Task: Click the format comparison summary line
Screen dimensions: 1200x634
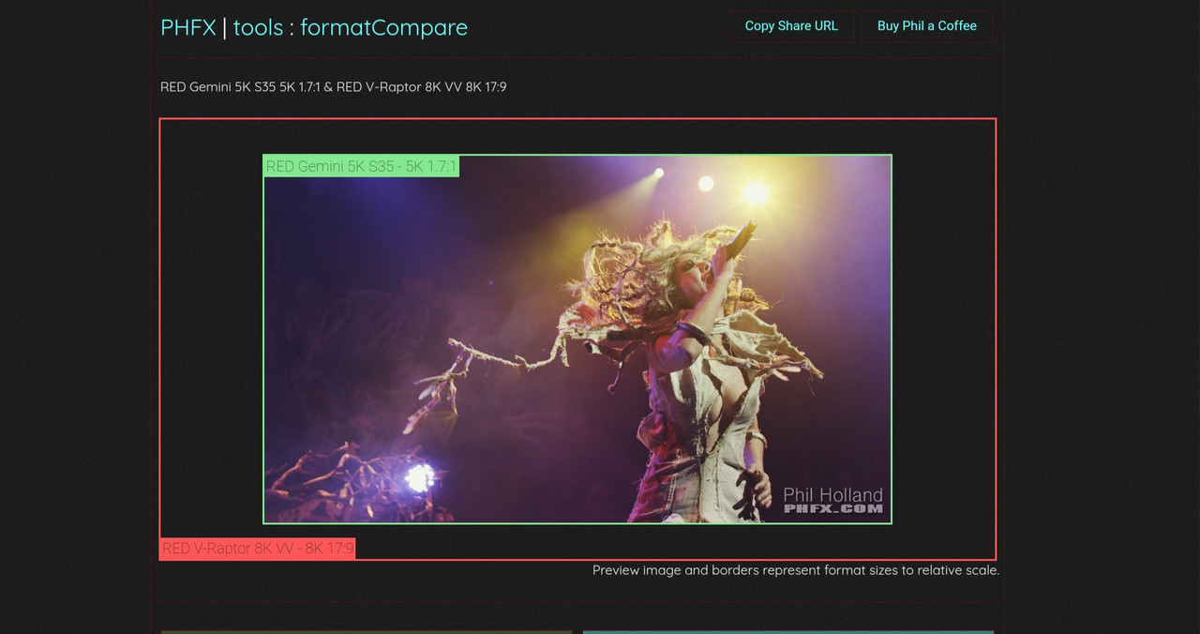Action: point(334,87)
